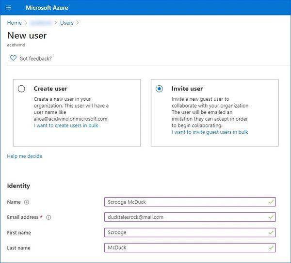Click the Identity section heading
This screenshot has height=263, width=291.
click(x=18, y=186)
